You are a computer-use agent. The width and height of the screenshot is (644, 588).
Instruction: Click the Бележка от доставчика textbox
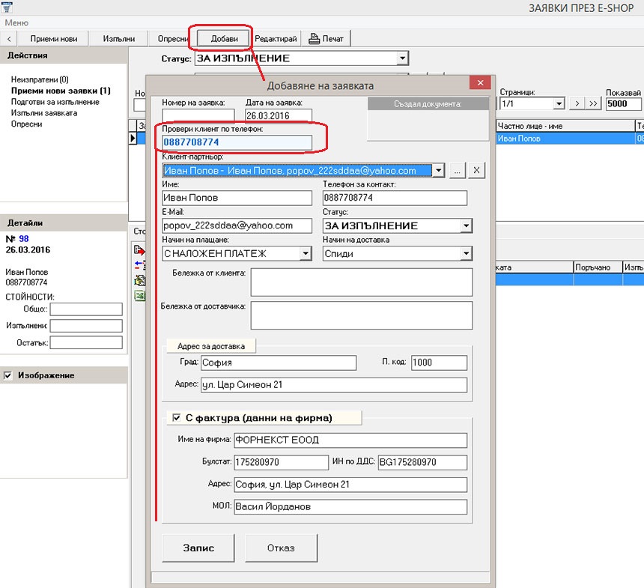362,315
